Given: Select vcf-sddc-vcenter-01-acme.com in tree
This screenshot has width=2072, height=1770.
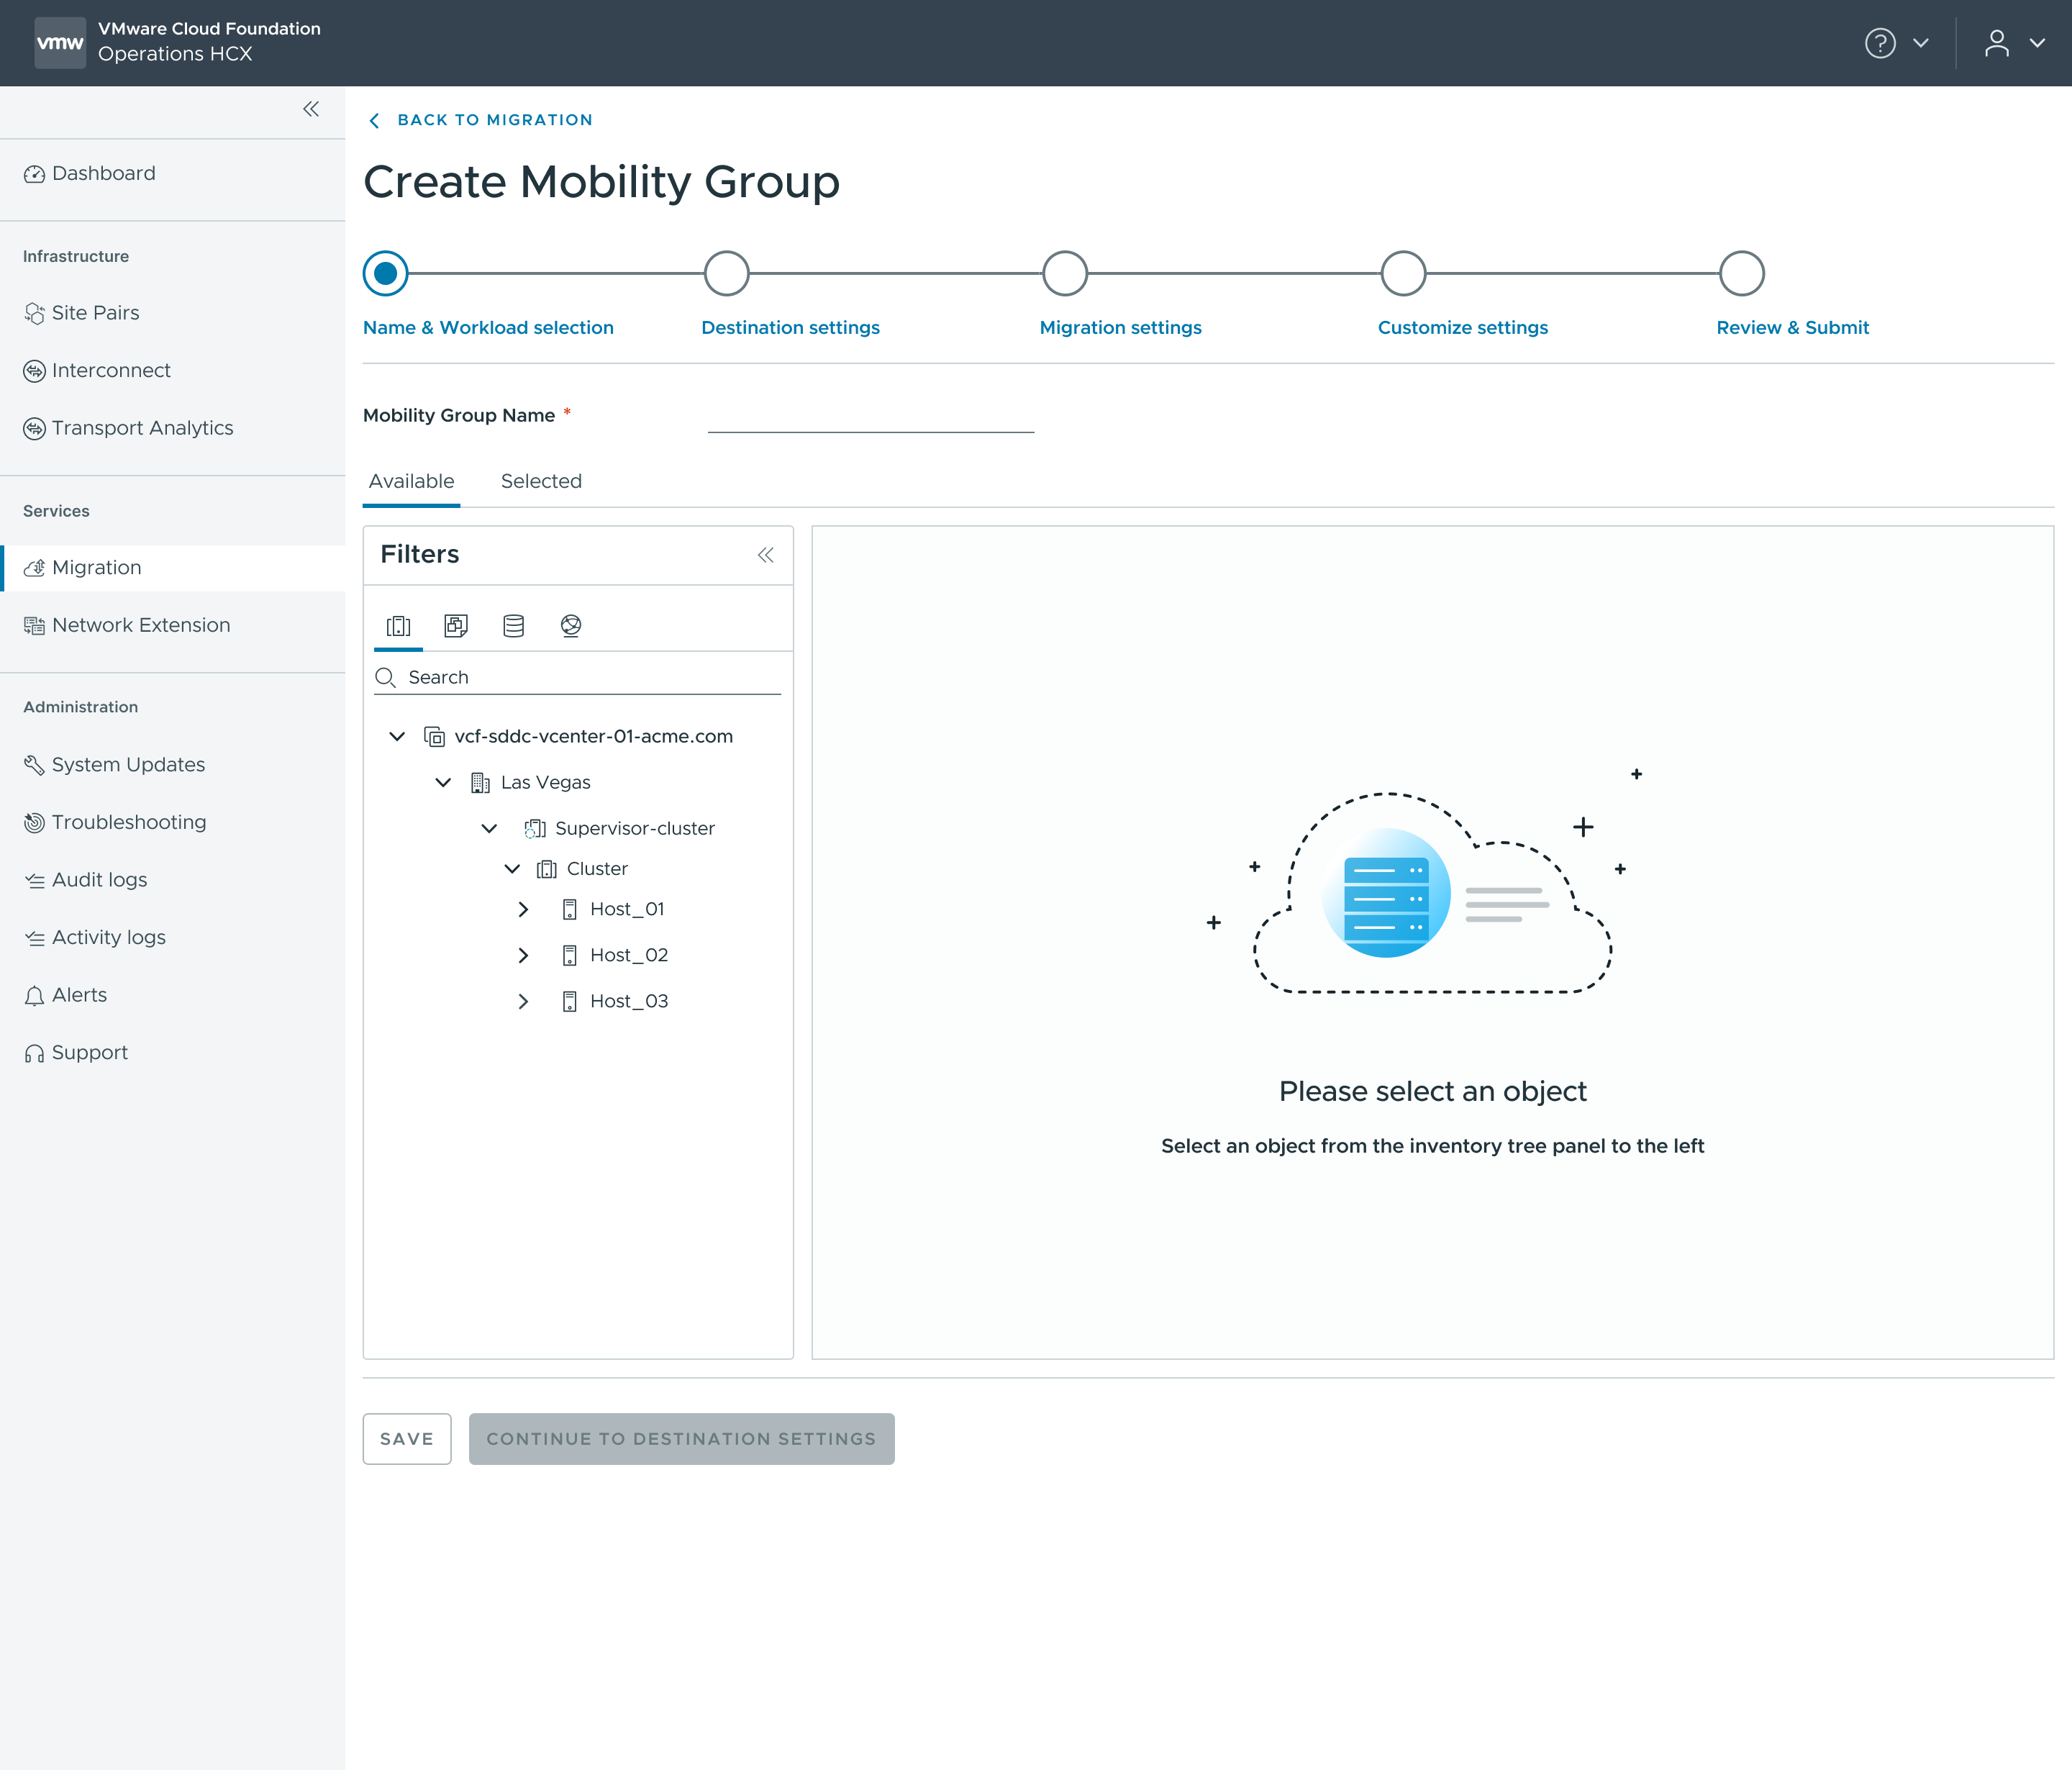Looking at the screenshot, I should tap(593, 737).
